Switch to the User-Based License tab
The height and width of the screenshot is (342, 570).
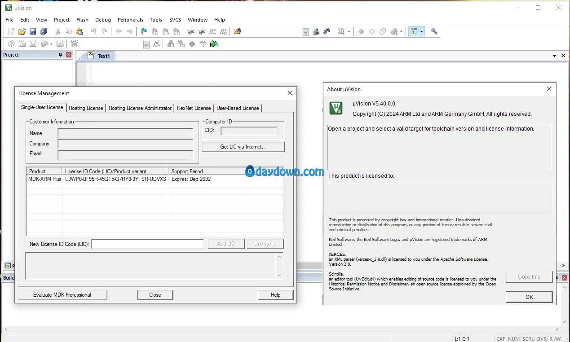coord(238,108)
